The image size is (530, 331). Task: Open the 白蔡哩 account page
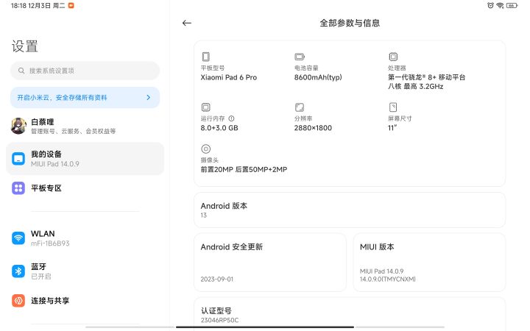coord(85,126)
